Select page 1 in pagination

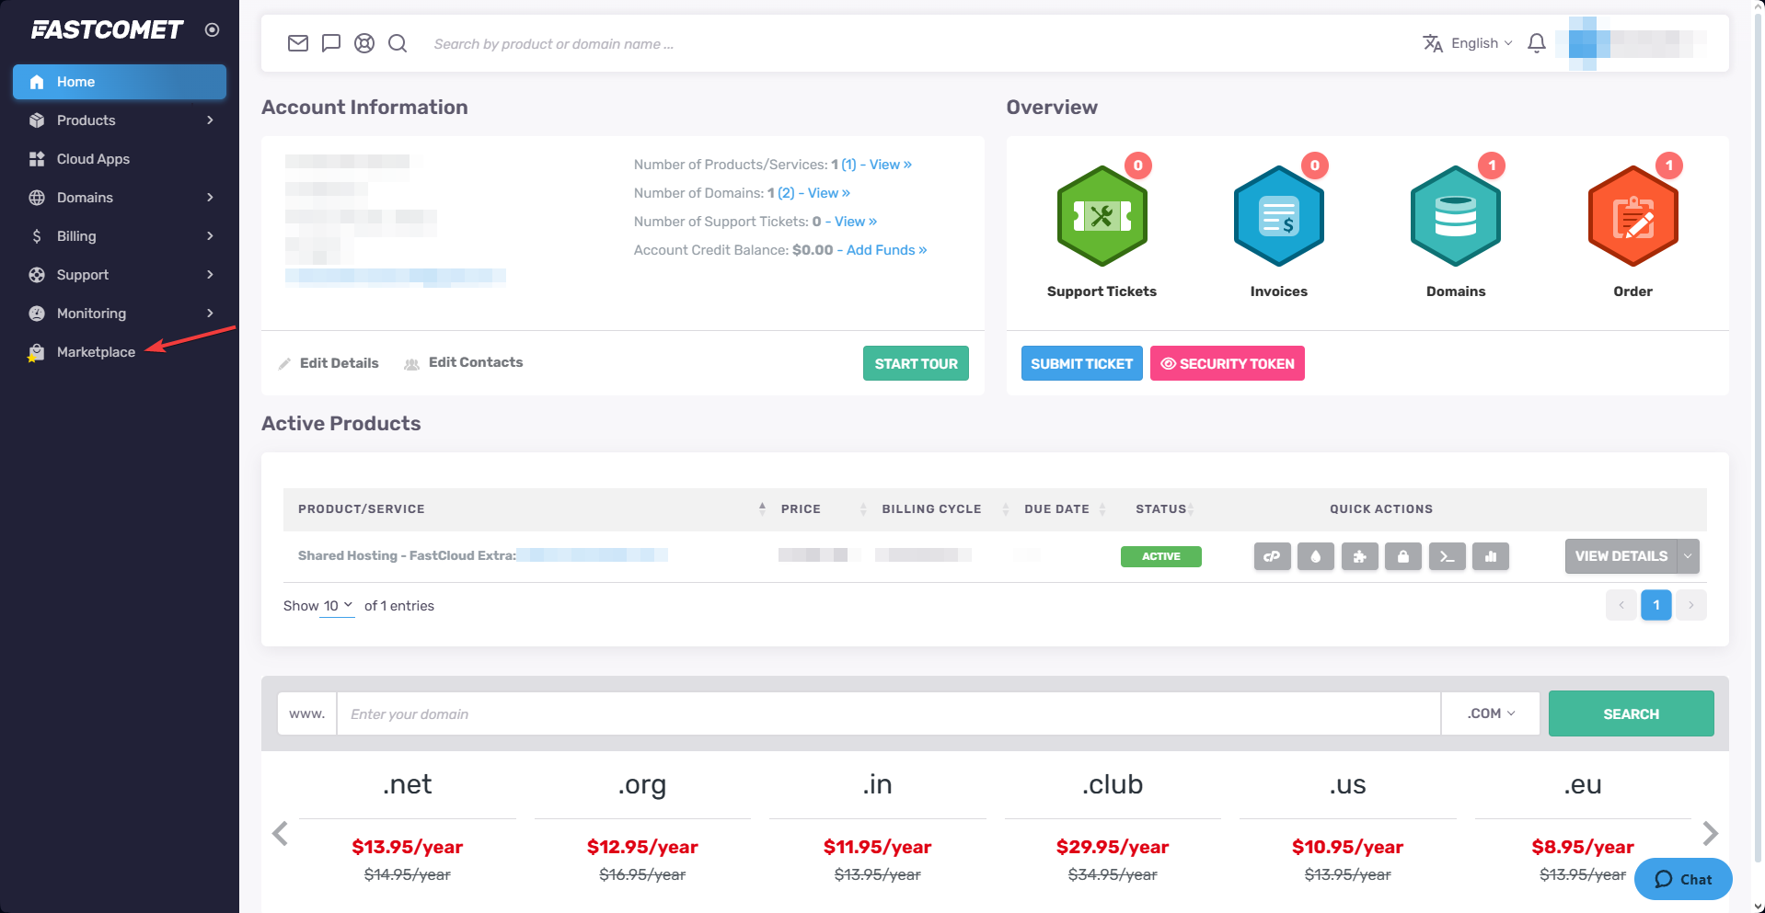click(1656, 605)
